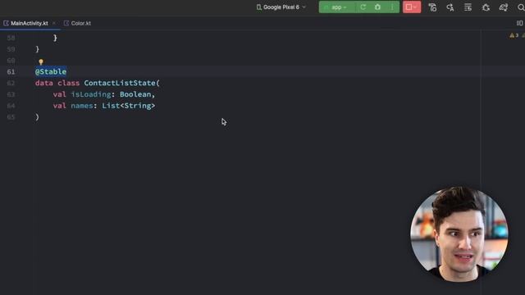Open the App Inspection icon

click(432, 7)
